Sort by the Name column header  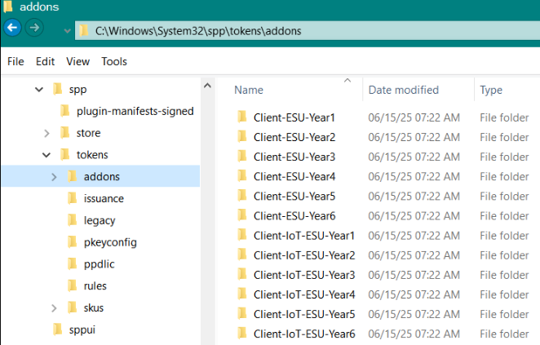pos(249,90)
